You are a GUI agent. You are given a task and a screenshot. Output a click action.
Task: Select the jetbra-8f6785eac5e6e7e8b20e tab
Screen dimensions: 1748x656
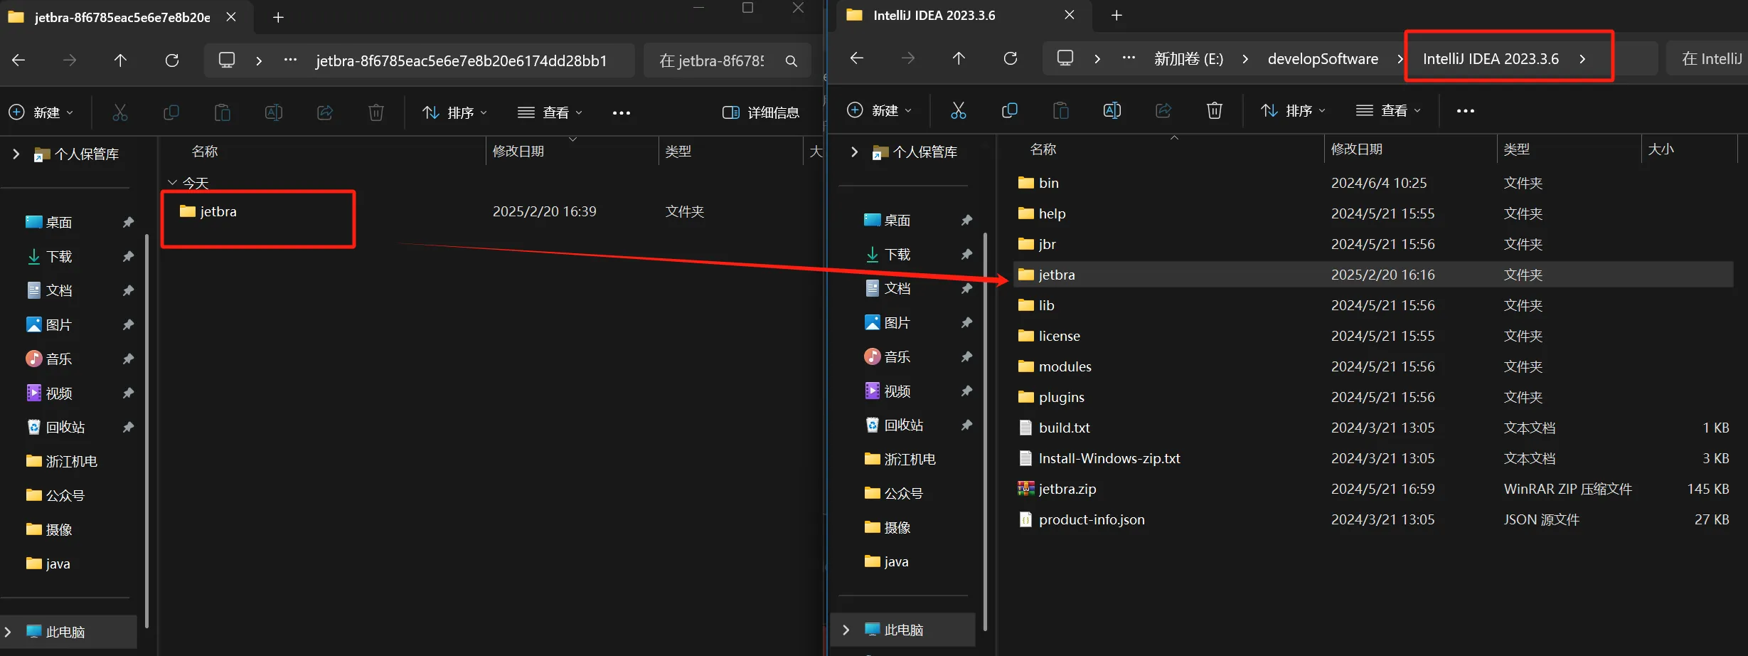pyautogui.click(x=122, y=17)
